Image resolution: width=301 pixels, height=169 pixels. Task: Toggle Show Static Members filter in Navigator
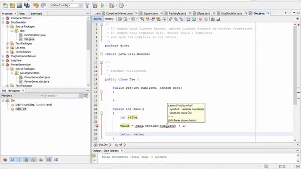click(x=19, y=160)
